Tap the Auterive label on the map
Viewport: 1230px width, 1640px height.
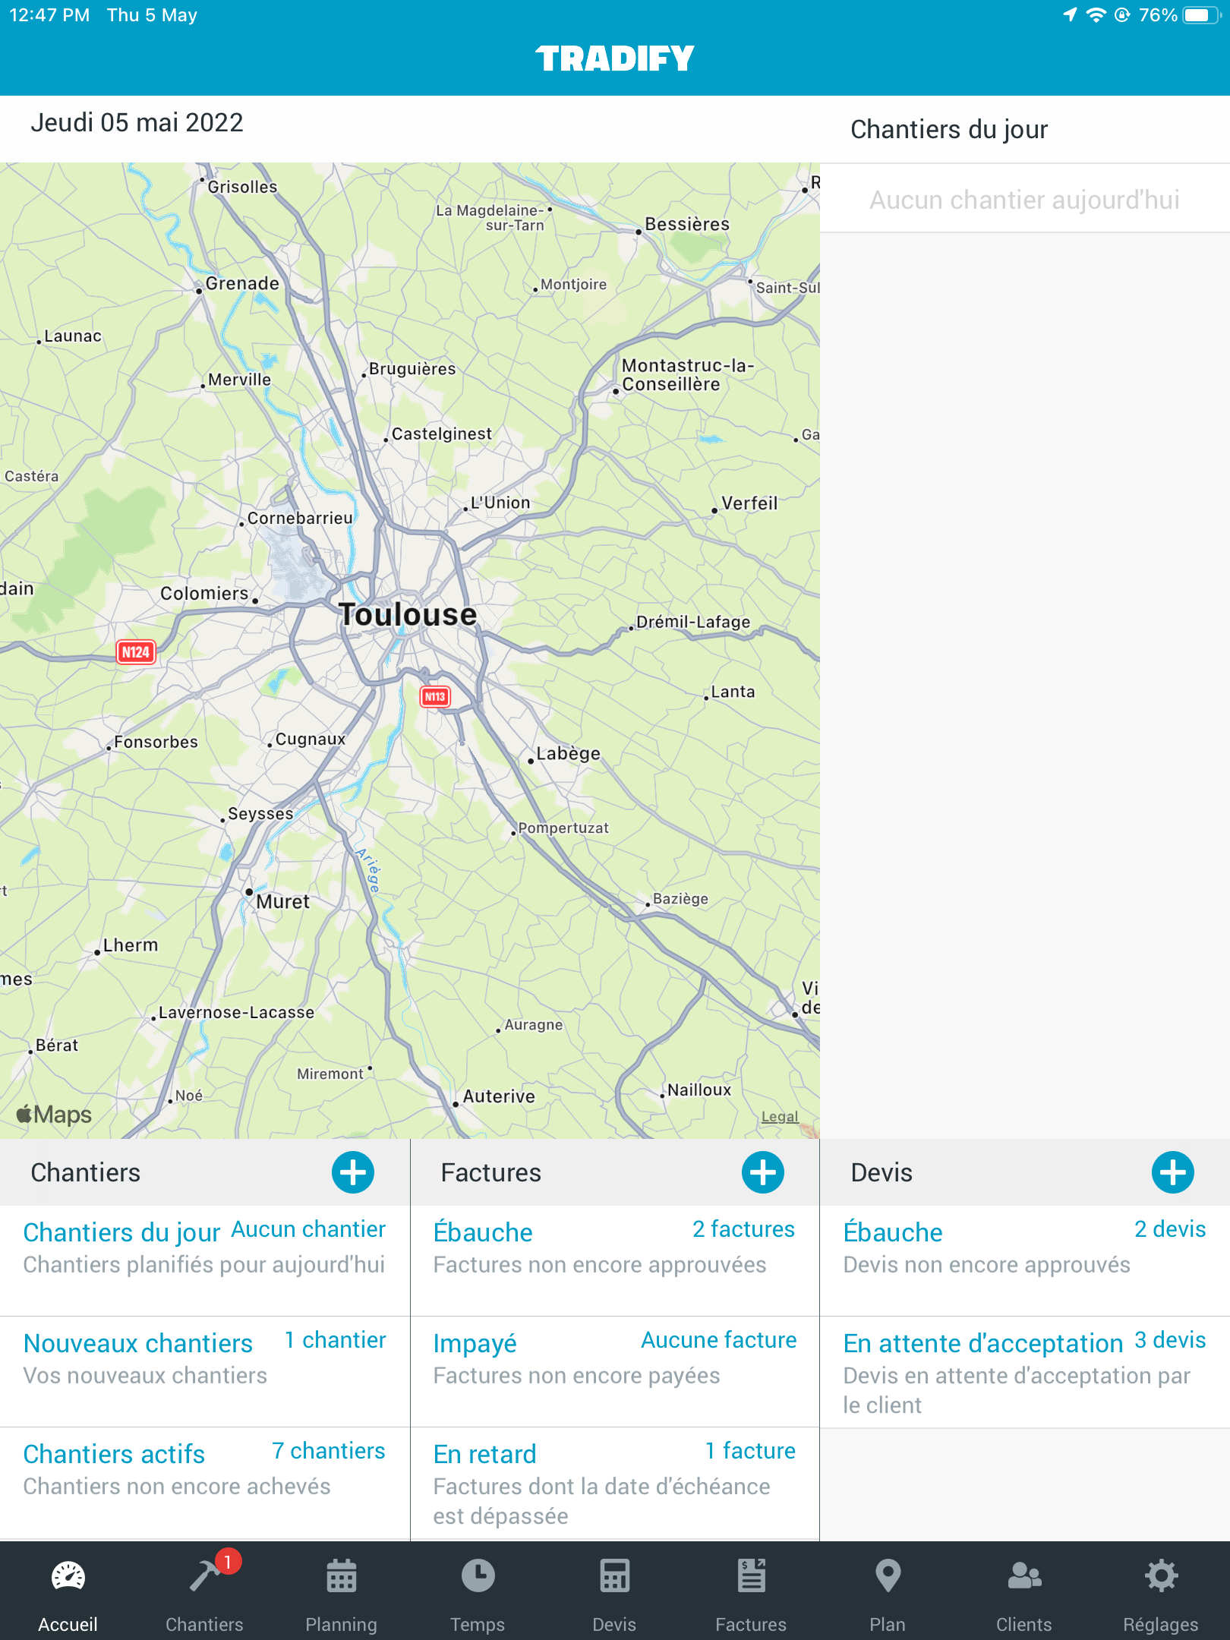pyautogui.click(x=499, y=1096)
